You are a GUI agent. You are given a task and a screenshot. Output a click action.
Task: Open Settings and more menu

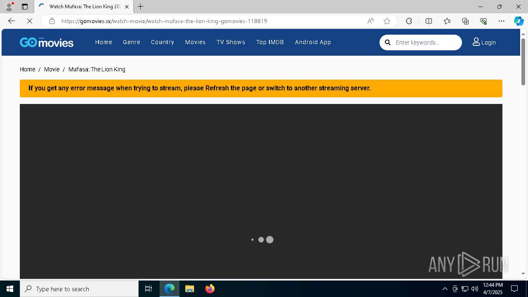coord(502,21)
